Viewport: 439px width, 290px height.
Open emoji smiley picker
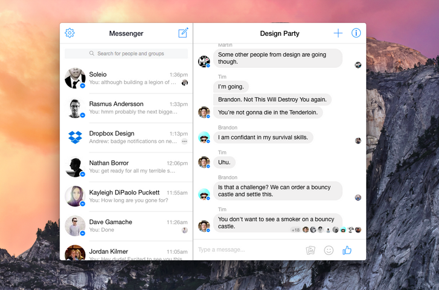pyautogui.click(x=329, y=250)
